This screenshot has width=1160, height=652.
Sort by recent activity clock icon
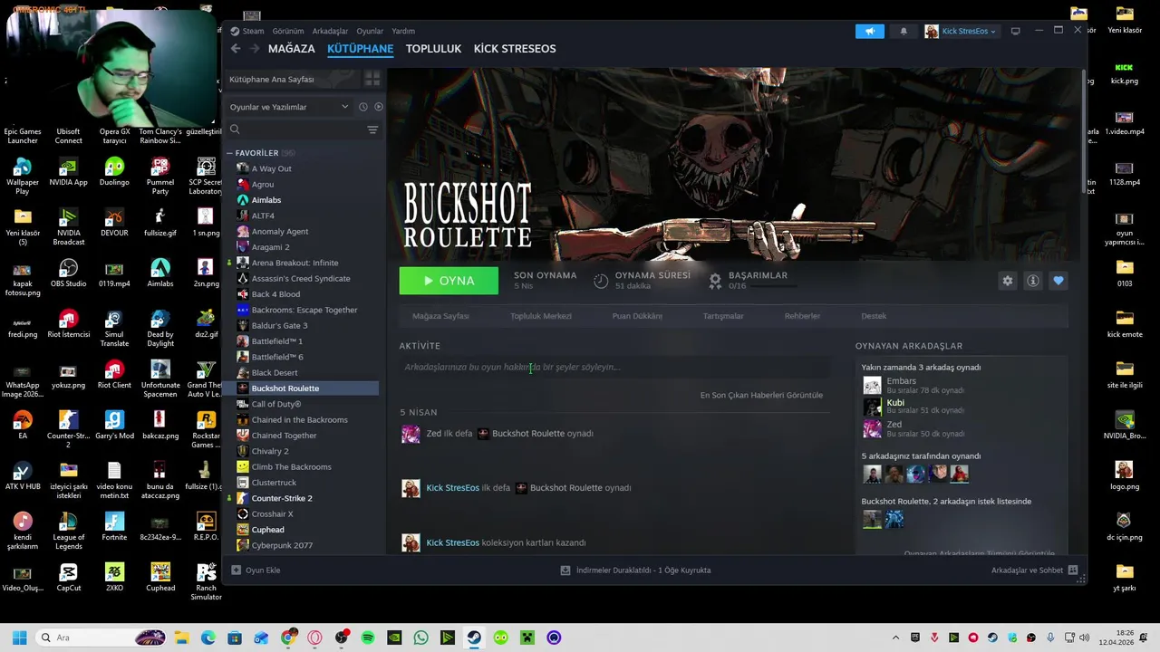(362, 107)
